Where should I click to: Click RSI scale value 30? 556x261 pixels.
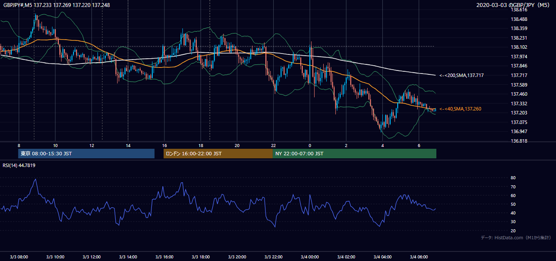pos(513,222)
